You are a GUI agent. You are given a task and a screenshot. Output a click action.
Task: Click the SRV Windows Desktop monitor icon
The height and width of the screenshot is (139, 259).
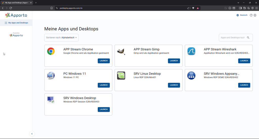51,100
